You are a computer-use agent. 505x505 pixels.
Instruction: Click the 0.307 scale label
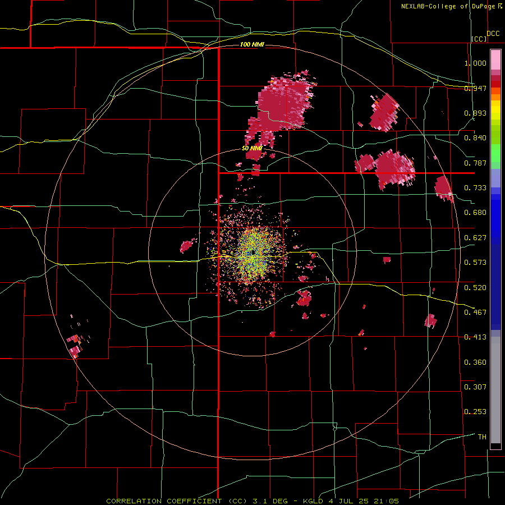(x=475, y=387)
